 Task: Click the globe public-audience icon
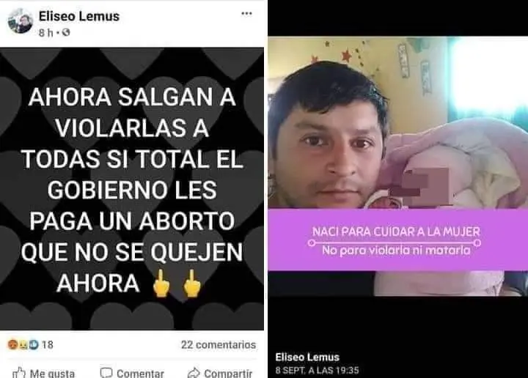pyautogui.click(x=66, y=33)
